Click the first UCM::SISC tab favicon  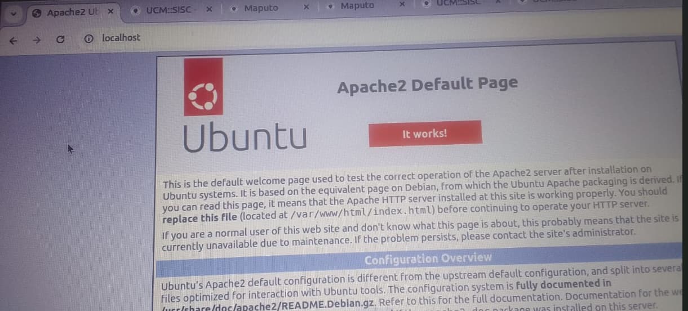tap(136, 10)
